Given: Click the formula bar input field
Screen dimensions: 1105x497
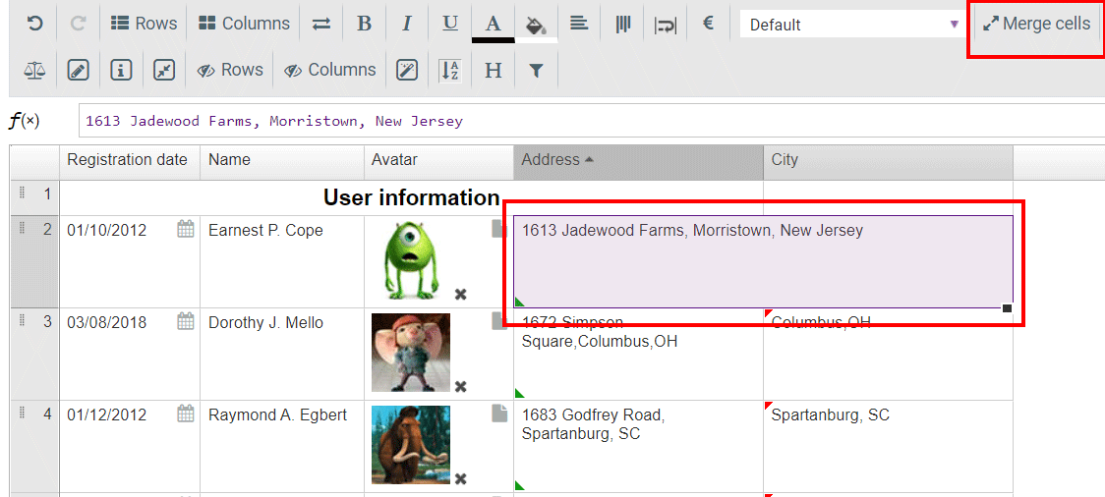Looking at the screenshot, I should pyautogui.click(x=590, y=121).
